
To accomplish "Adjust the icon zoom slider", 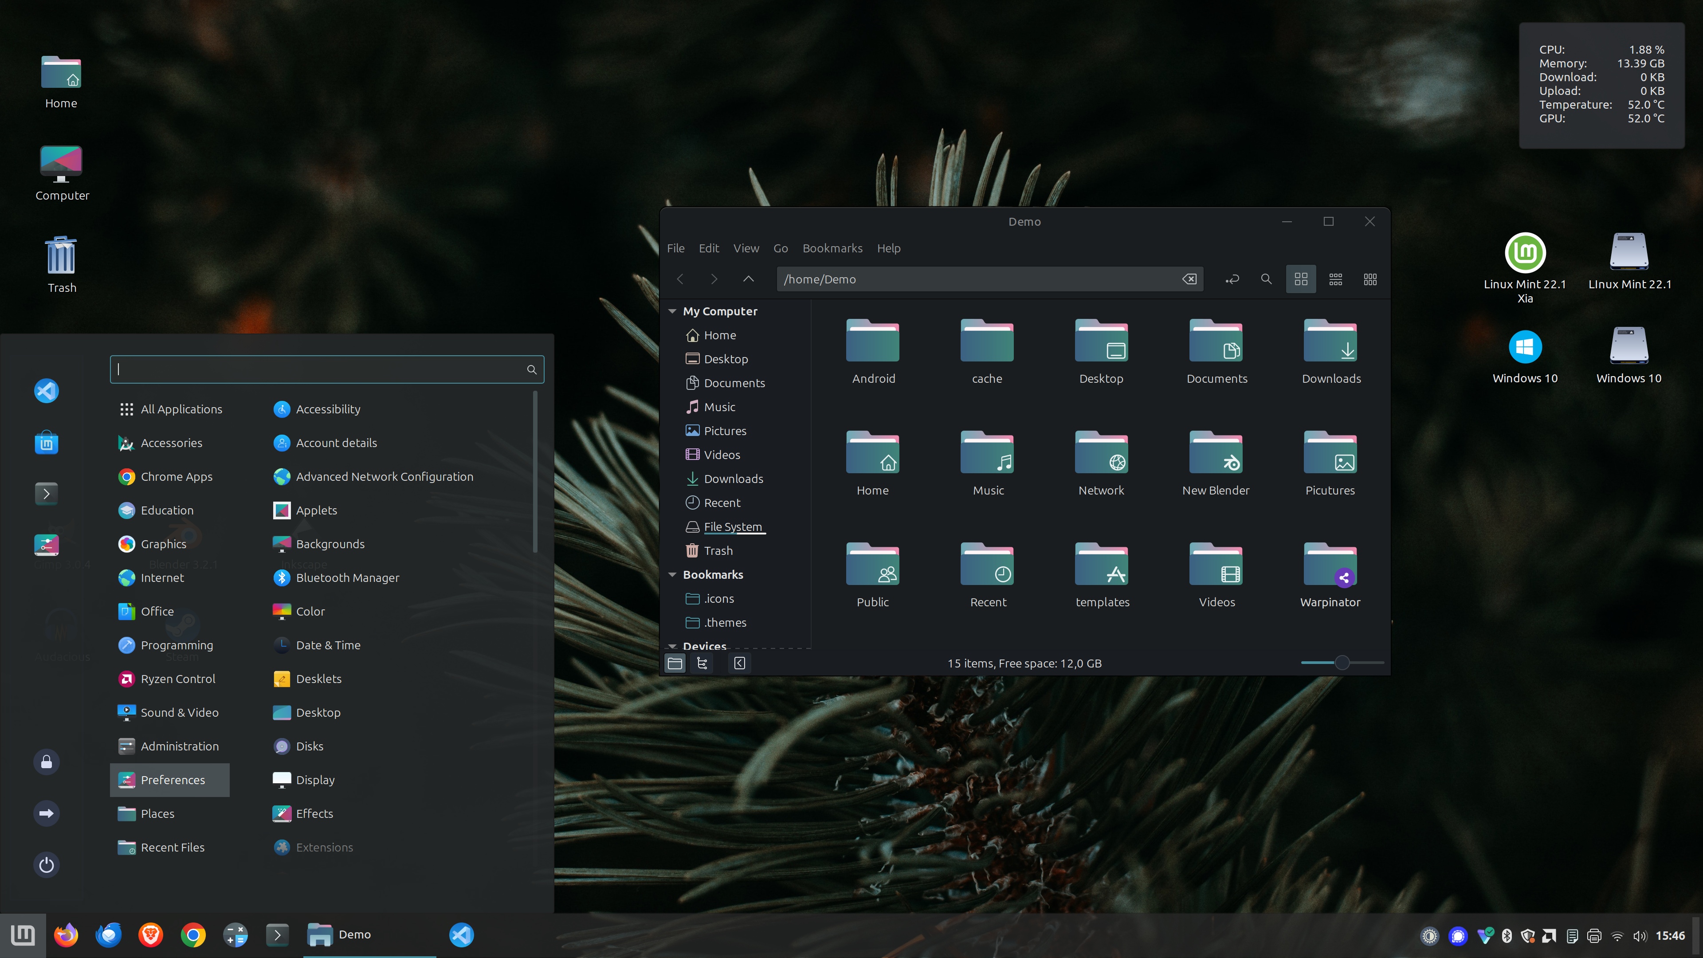I will tap(1342, 663).
